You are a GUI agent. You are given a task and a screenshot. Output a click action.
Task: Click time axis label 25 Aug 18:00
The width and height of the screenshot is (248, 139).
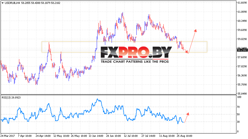[x=184, y=136]
